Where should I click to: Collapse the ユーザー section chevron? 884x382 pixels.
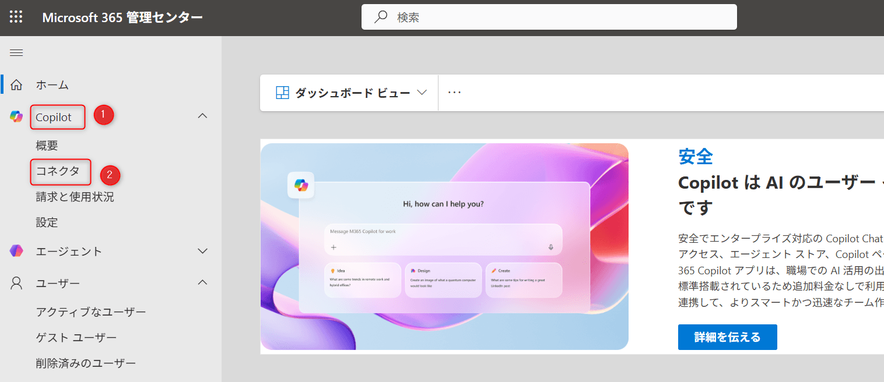coord(202,282)
